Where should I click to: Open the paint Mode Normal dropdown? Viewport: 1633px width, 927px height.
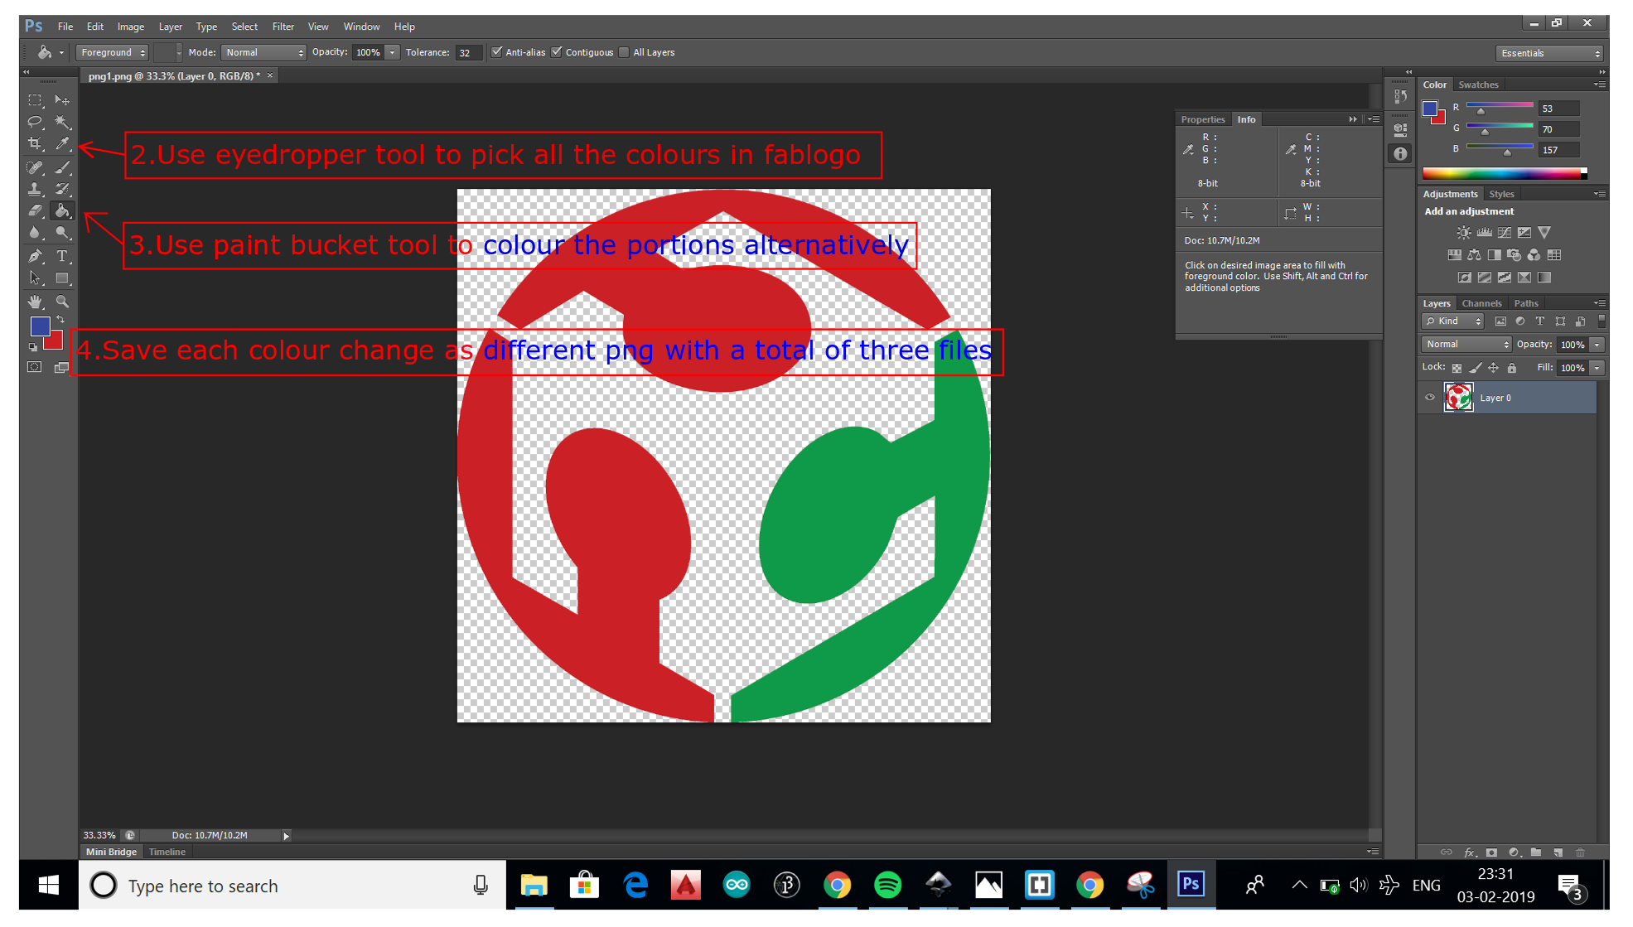(x=264, y=52)
